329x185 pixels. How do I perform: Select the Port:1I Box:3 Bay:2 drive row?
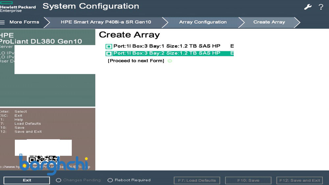[167, 53]
